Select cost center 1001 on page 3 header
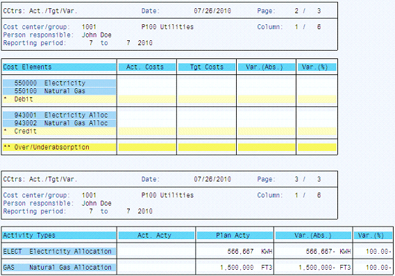395x276 pixels. [x=89, y=195]
